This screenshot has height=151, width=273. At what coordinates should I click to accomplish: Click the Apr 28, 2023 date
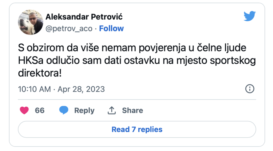point(81,89)
